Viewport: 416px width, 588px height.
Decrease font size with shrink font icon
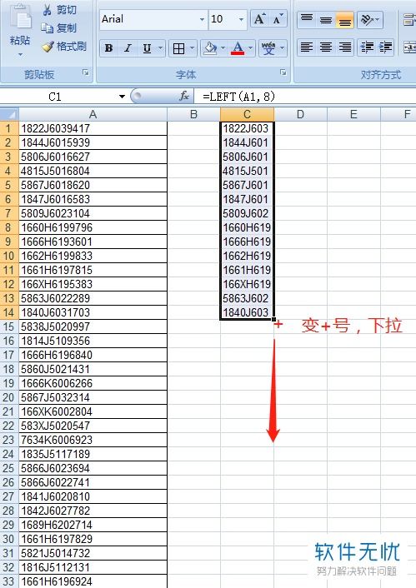(x=278, y=19)
